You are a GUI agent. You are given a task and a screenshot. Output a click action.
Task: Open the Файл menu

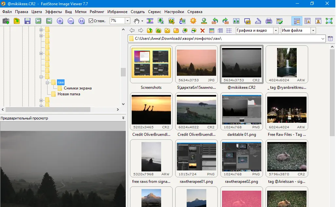pyautogui.click(x=7, y=12)
